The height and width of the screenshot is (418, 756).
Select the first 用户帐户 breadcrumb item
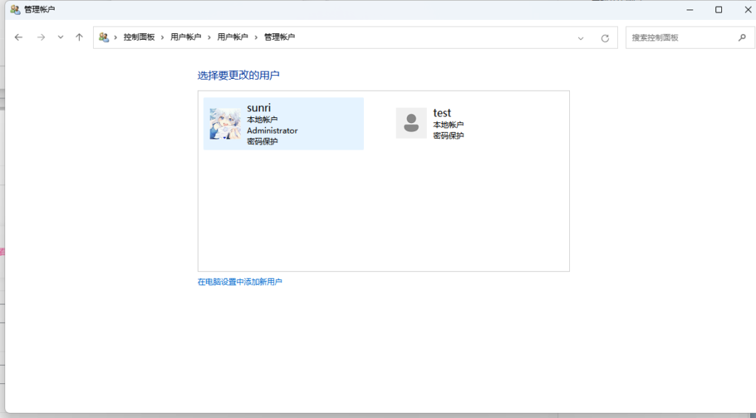coord(185,37)
